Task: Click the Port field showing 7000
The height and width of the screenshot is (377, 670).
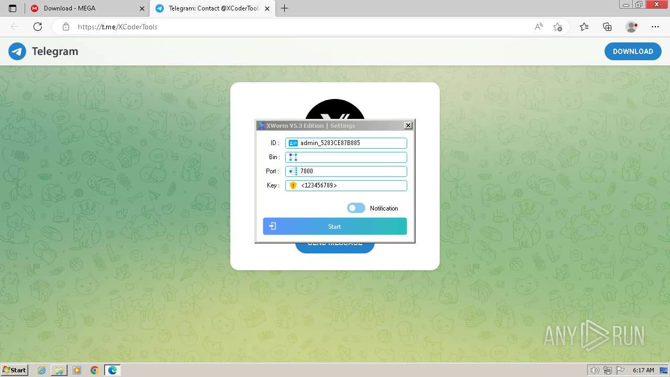Action: point(346,171)
